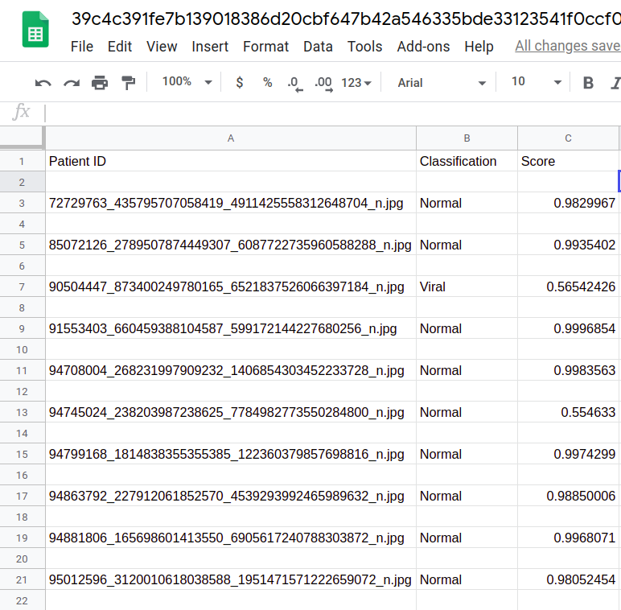Open the Data menu
The height and width of the screenshot is (610, 621).
pos(318,47)
